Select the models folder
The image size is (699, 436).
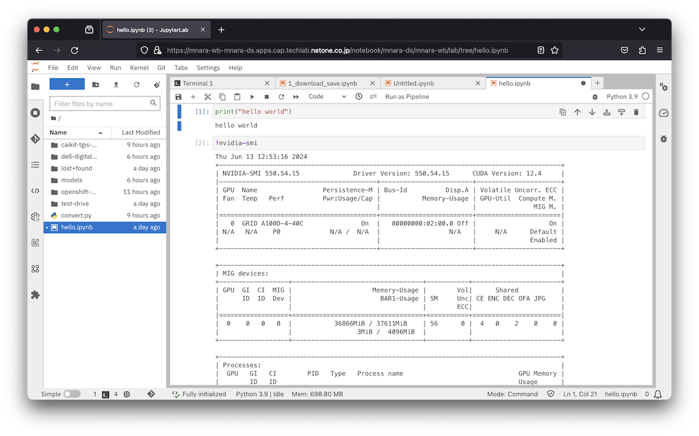pos(105,180)
